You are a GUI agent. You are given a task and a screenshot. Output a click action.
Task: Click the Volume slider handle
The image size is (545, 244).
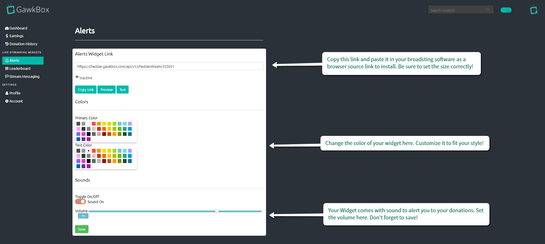217,211
